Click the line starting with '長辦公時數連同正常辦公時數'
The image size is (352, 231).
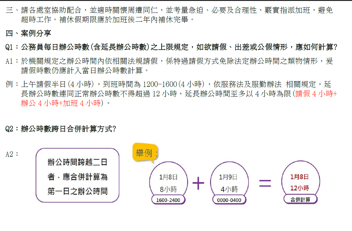179,94
